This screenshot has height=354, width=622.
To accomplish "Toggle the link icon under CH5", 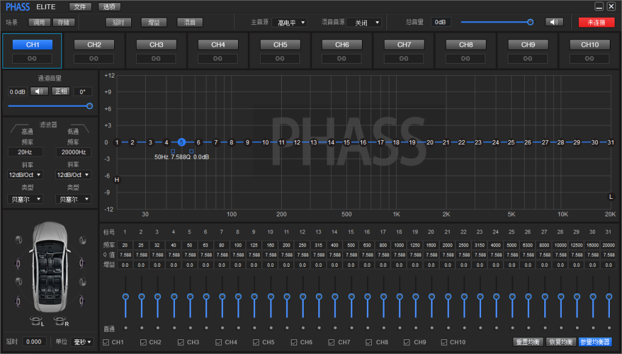I will click(x=279, y=59).
